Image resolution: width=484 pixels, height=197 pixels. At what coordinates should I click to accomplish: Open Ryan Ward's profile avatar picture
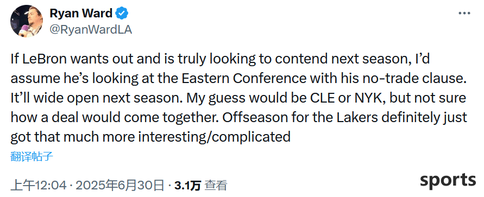coord(27,21)
